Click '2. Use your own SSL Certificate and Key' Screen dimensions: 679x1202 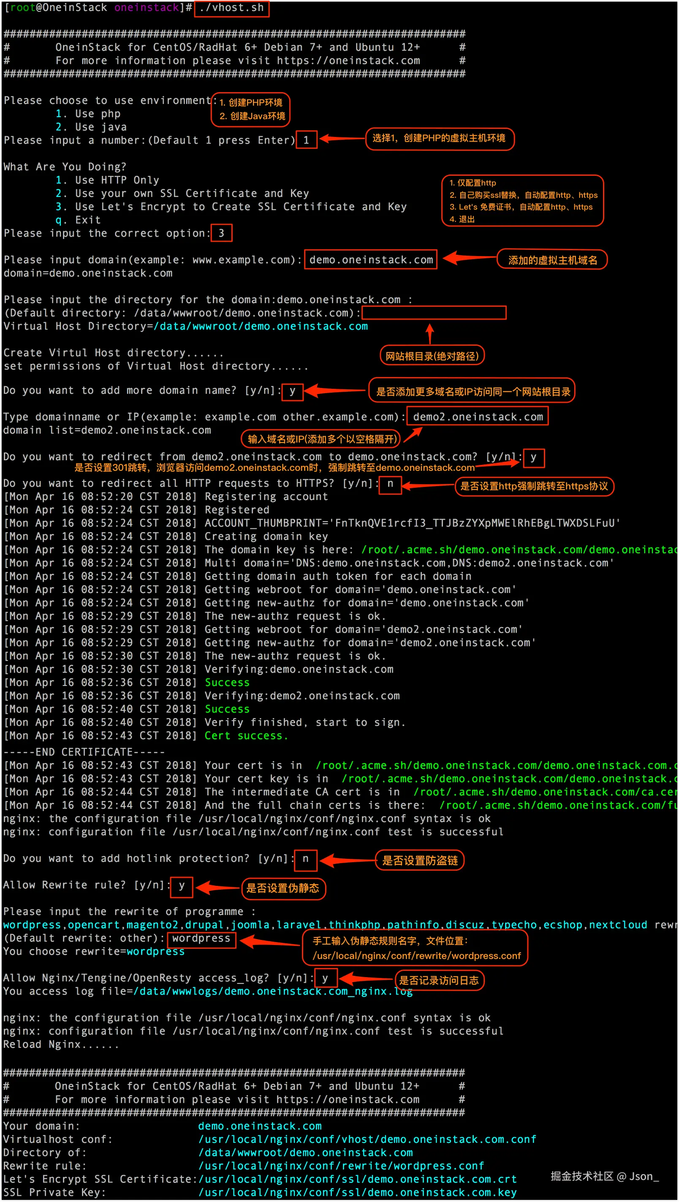pos(182,193)
